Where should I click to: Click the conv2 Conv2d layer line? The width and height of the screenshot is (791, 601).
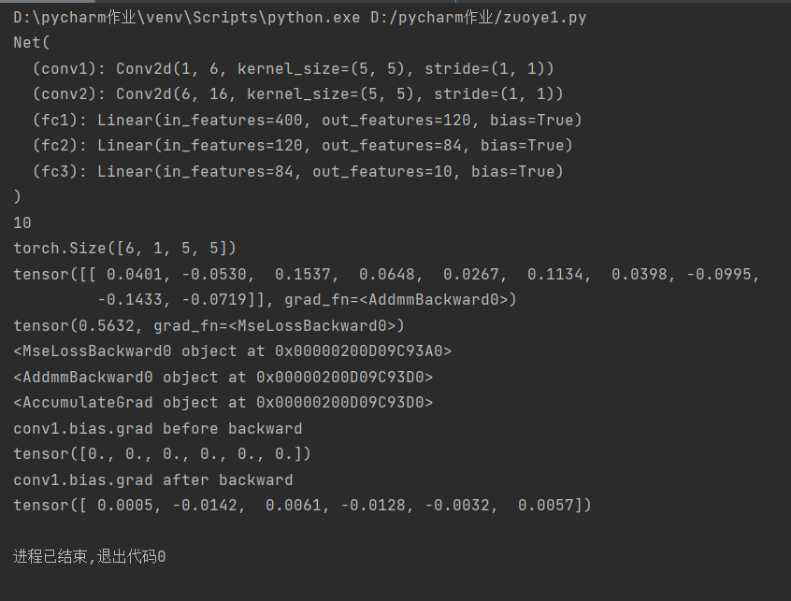pyautogui.click(x=297, y=94)
